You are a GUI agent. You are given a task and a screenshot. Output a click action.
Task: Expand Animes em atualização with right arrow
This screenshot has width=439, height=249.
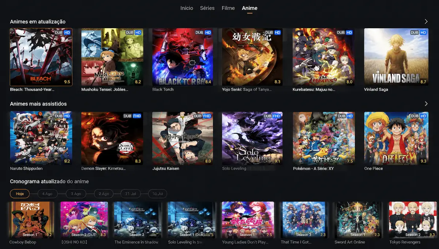click(x=426, y=22)
